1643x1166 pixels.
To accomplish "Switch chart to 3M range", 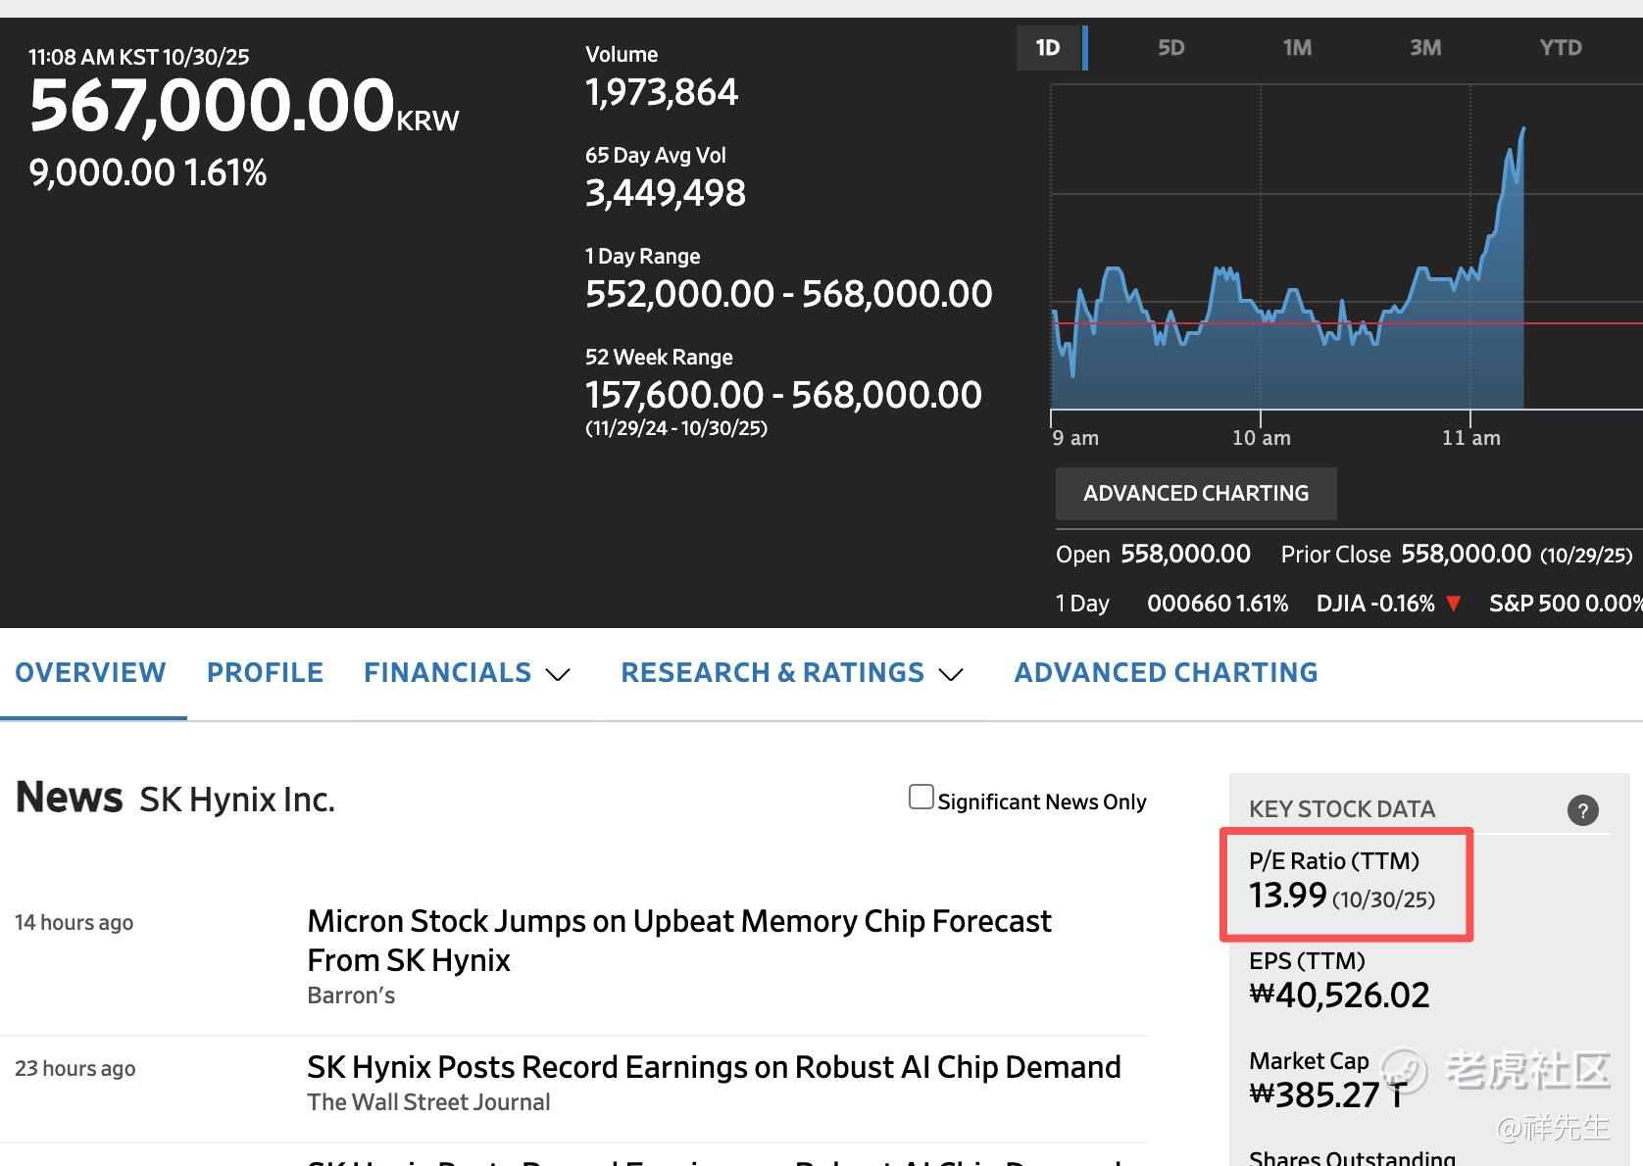I will pyautogui.click(x=1424, y=48).
